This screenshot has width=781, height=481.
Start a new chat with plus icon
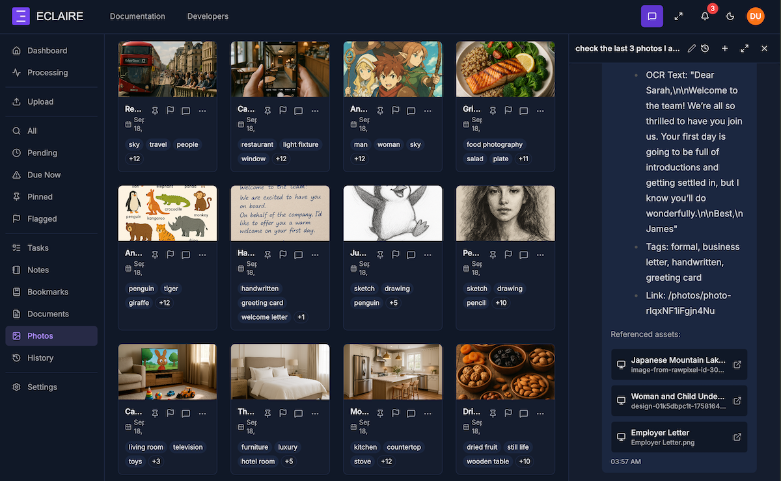point(725,49)
